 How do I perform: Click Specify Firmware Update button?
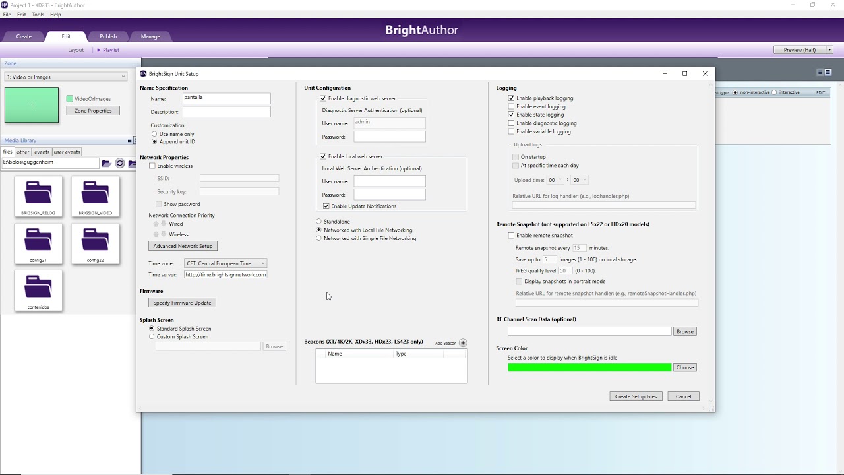tap(182, 303)
